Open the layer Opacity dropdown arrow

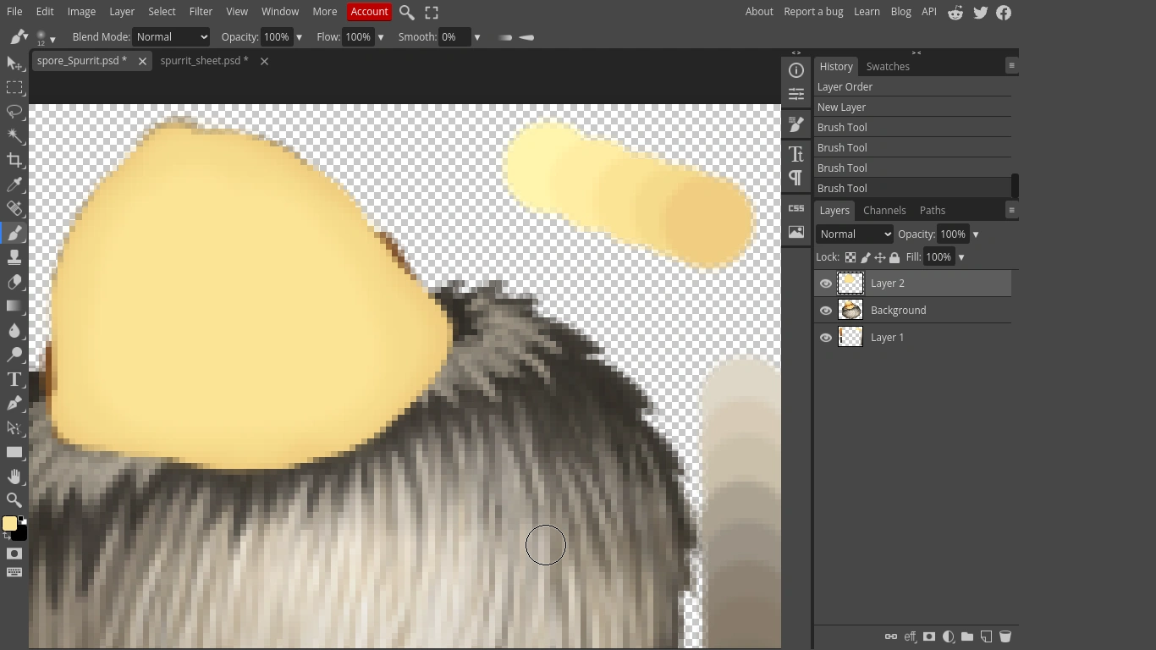click(x=975, y=234)
